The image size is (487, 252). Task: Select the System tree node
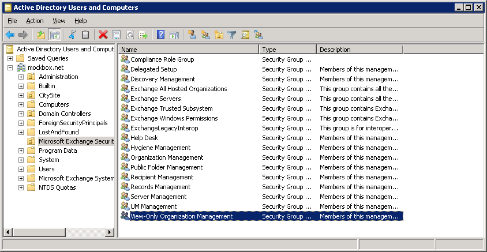(49, 160)
